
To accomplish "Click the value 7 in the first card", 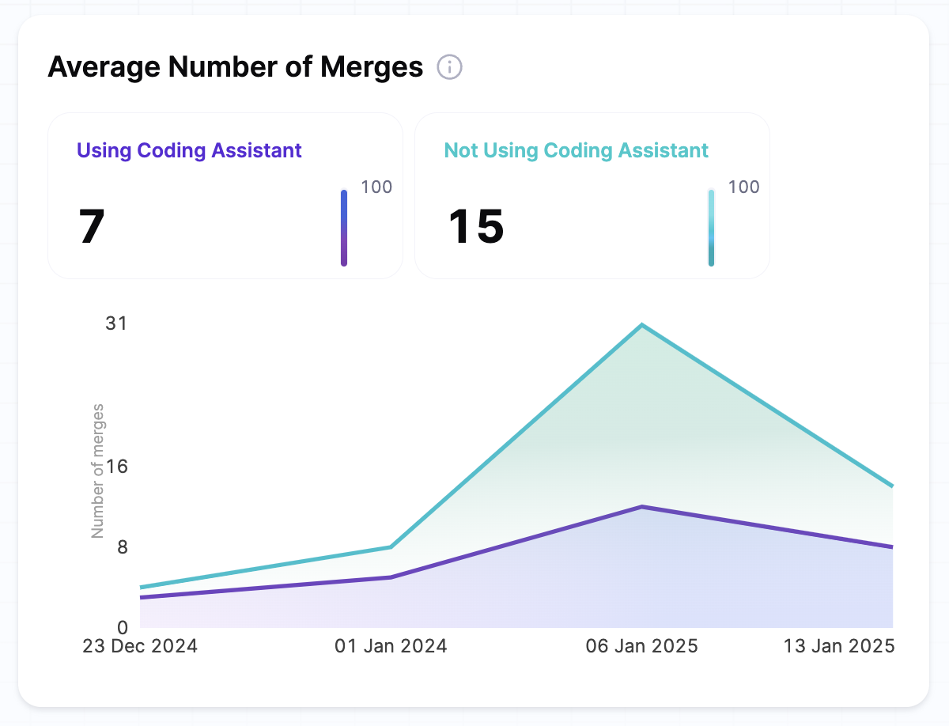I will coord(92,227).
